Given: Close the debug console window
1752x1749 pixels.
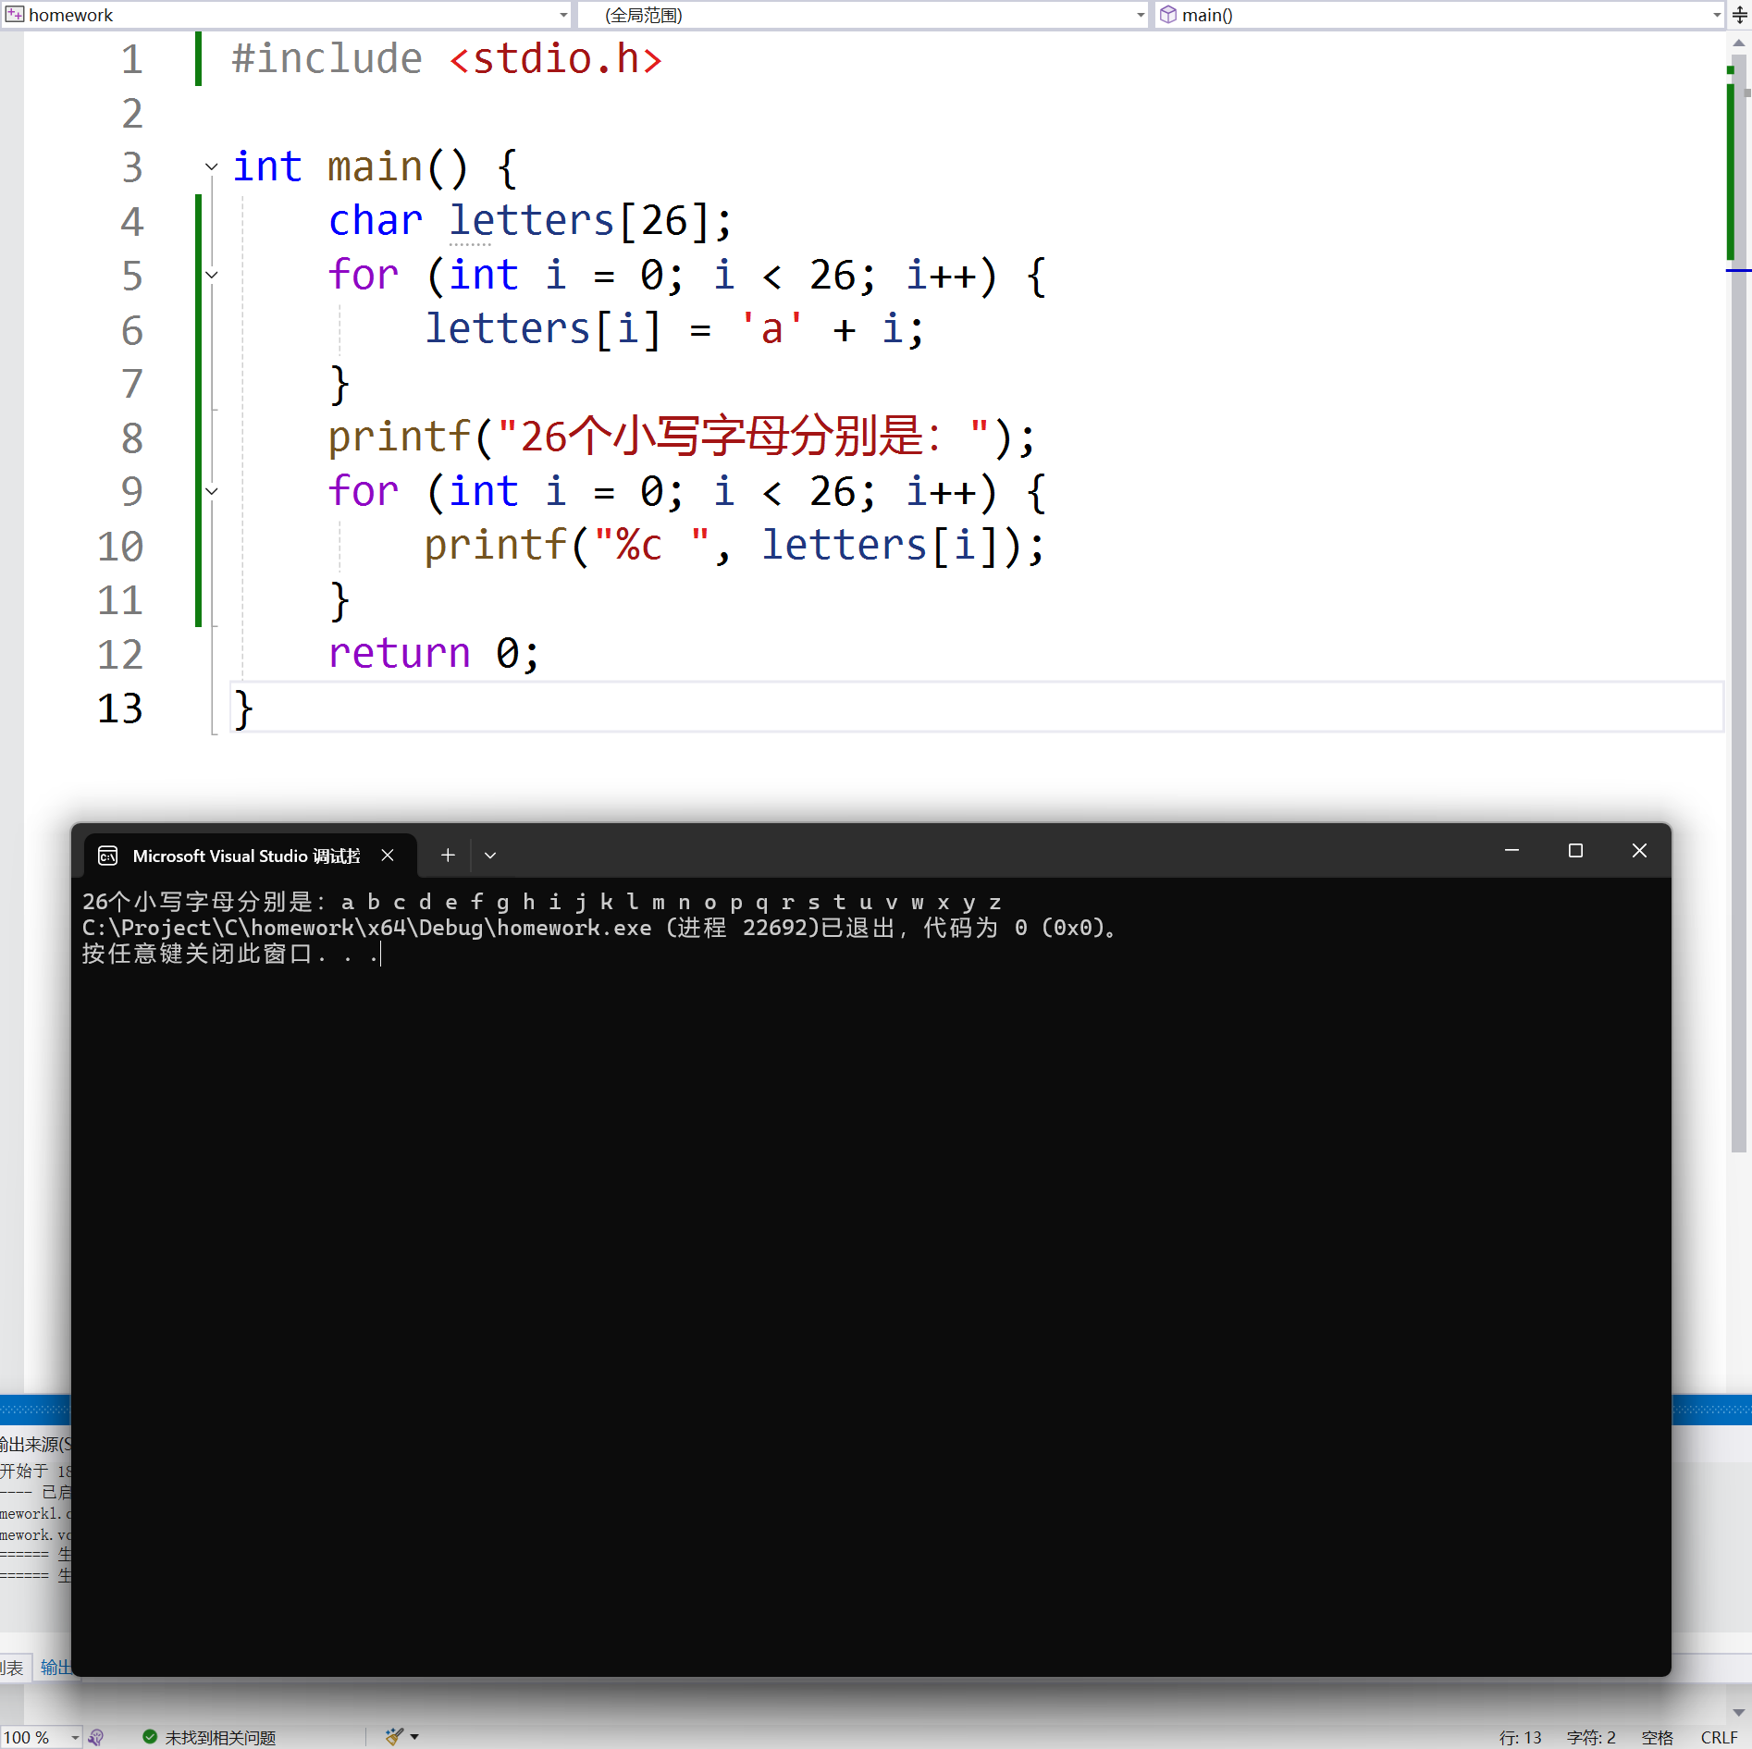Looking at the screenshot, I should point(1639,850).
